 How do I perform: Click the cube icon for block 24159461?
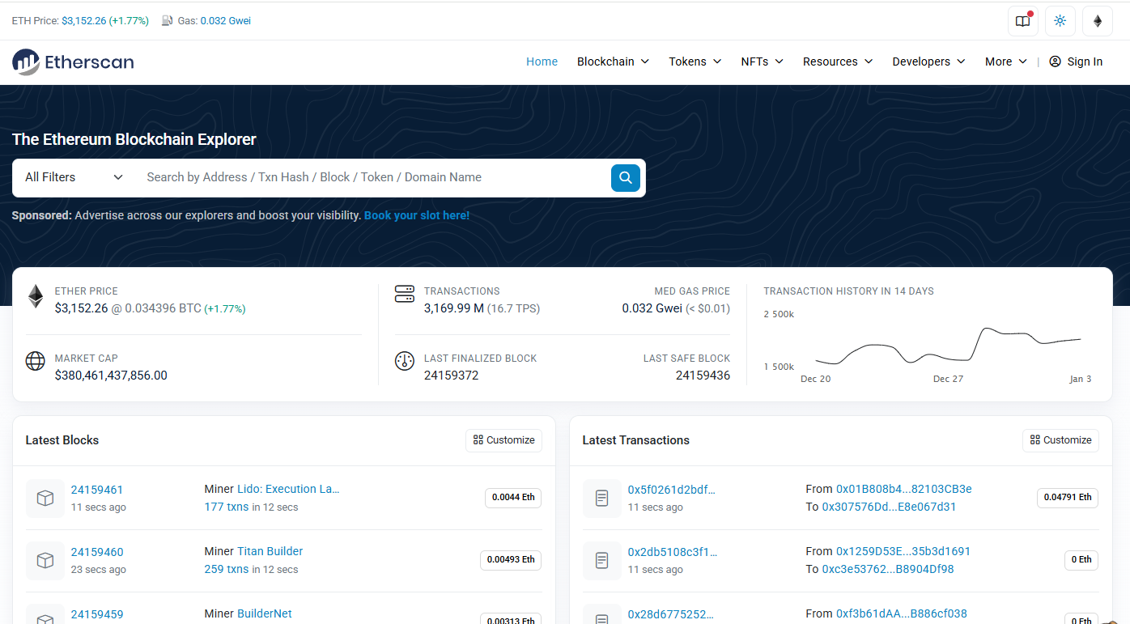click(x=45, y=498)
